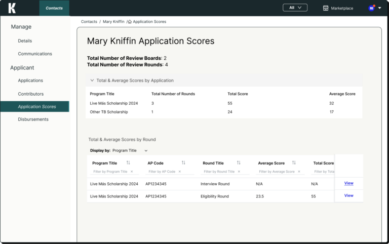Click the Applicant section heading
This screenshot has width=389, height=244.
[x=22, y=68]
